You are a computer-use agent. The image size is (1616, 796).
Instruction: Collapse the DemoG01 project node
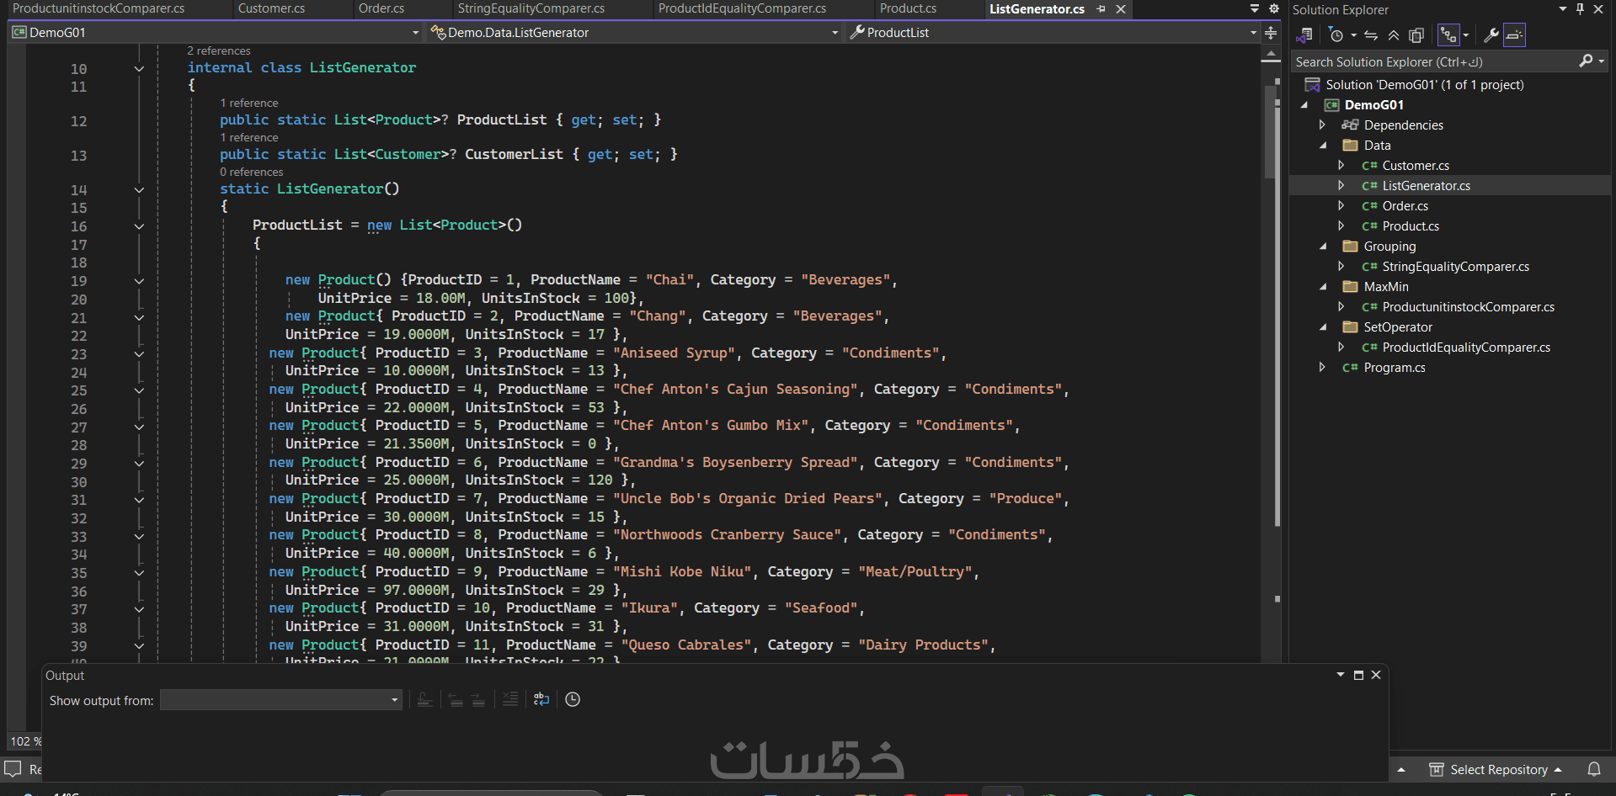tap(1304, 105)
